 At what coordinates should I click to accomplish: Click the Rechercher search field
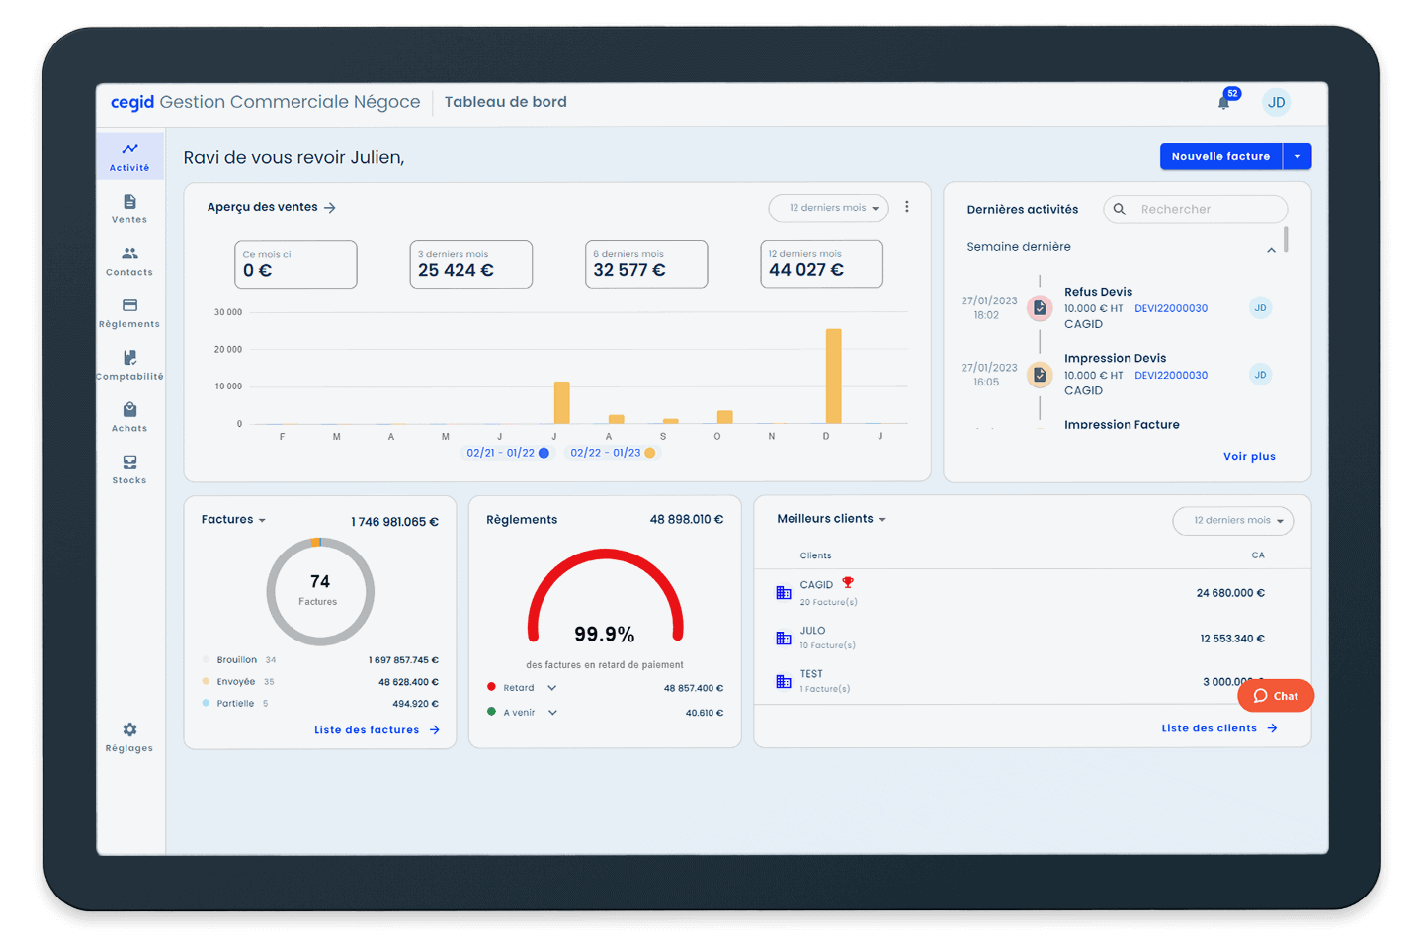[1206, 210]
